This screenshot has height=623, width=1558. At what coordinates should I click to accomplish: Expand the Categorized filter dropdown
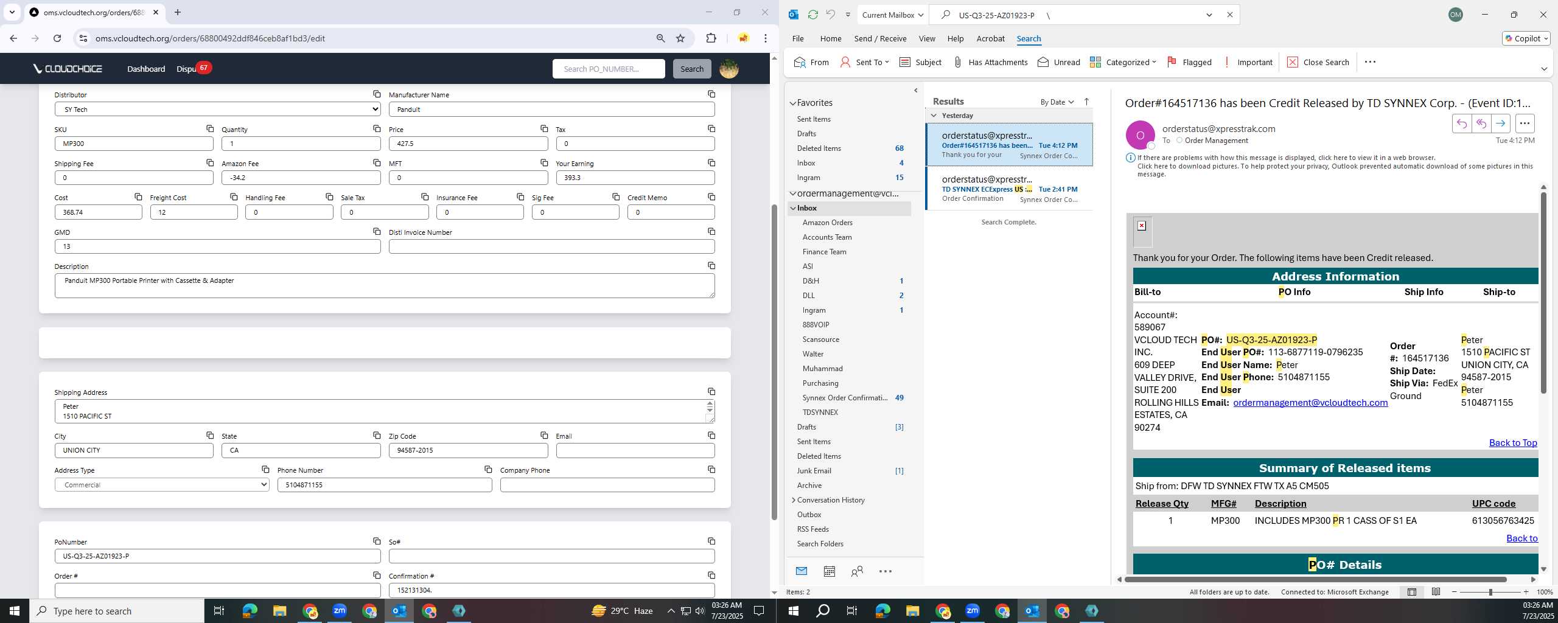tap(1123, 62)
